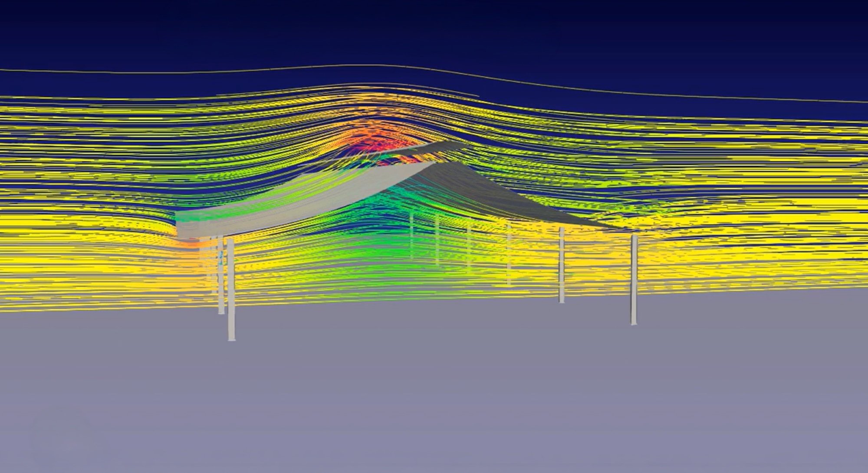Pick the nearest front-left support column
Screen dimensions: 868x473
(x=231, y=290)
